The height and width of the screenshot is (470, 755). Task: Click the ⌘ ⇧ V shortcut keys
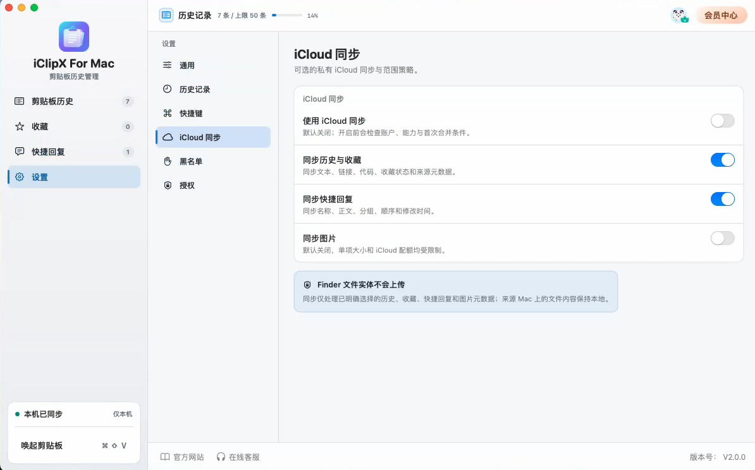click(114, 445)
